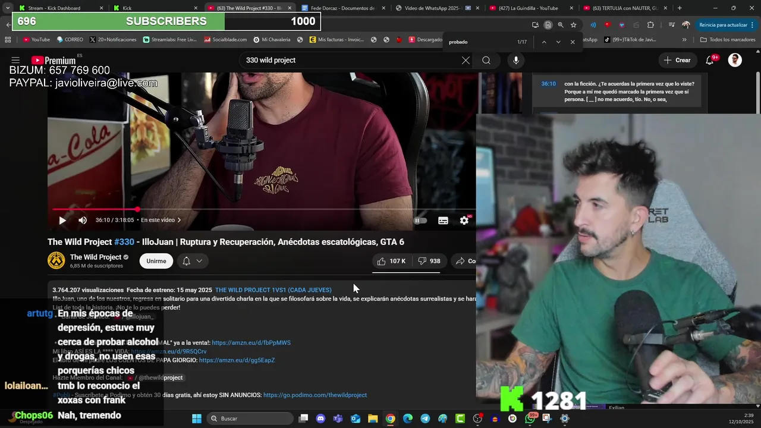The image size is (761, 428).
Task: Go to YouTube Premium home logo
Action: point(54,60)
